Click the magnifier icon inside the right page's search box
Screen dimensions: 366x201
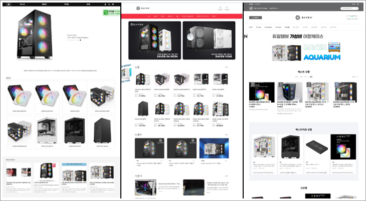pos(356,8)
